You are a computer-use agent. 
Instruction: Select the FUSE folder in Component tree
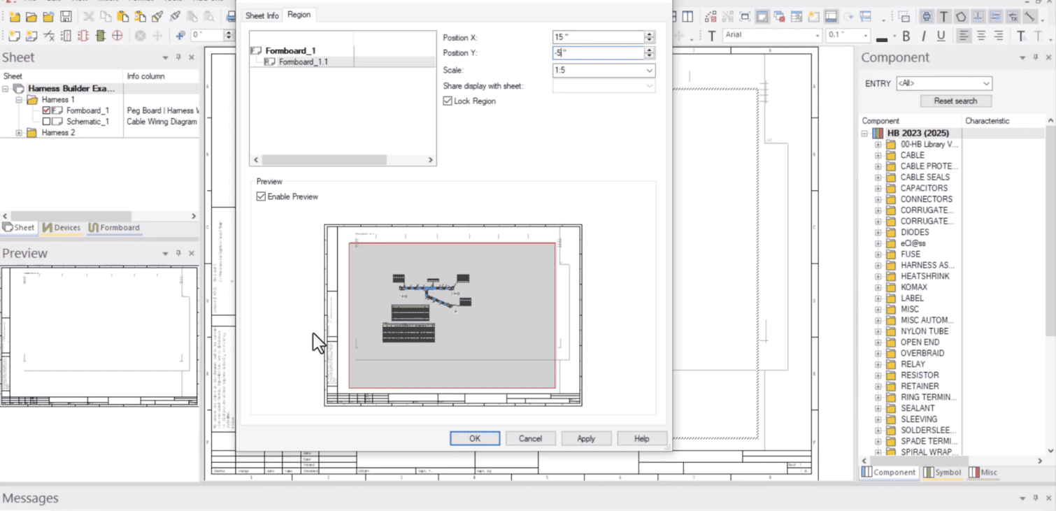point(911,254)
